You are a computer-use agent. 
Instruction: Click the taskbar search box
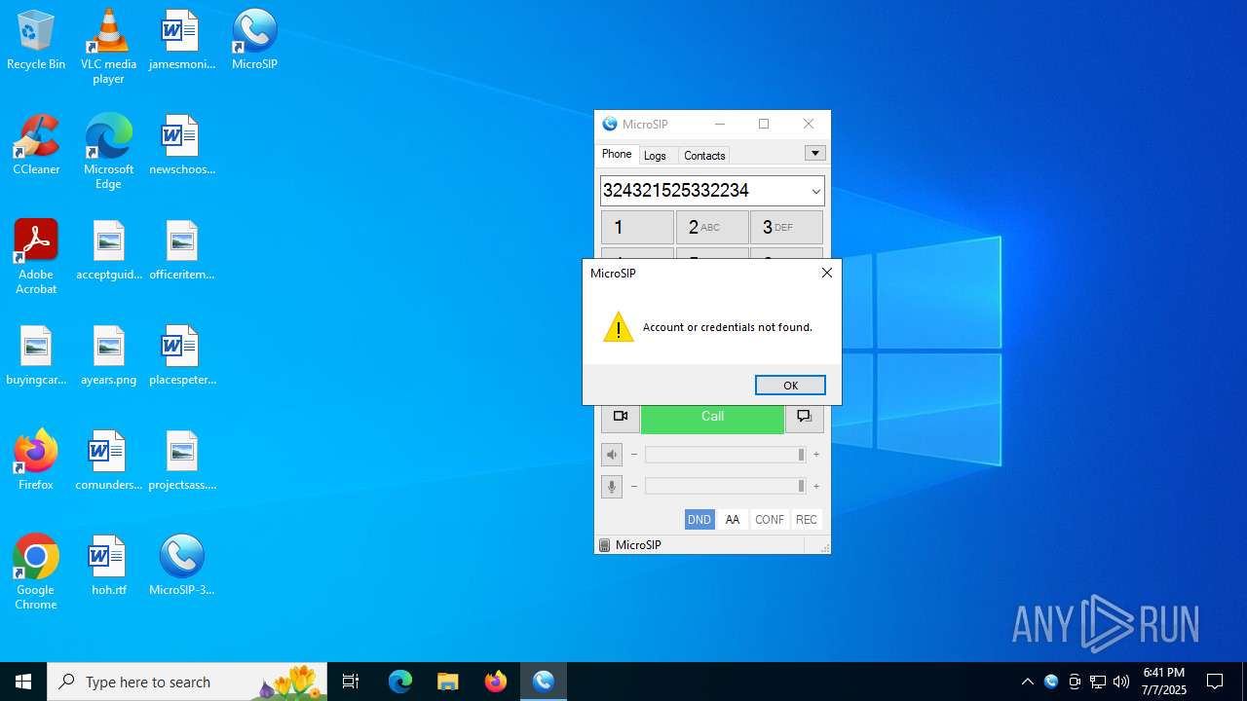point(187,682)
